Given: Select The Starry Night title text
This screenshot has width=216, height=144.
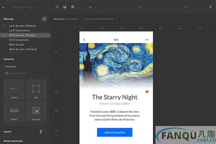Looking at the screenshot, I should pyautogui.click(x=114, y=97).
